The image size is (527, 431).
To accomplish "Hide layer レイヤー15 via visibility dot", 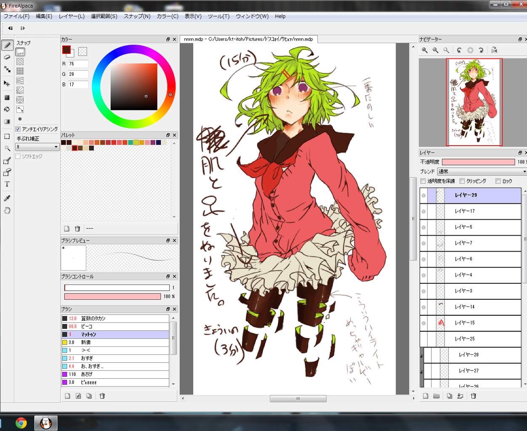I will pos(423,323).
